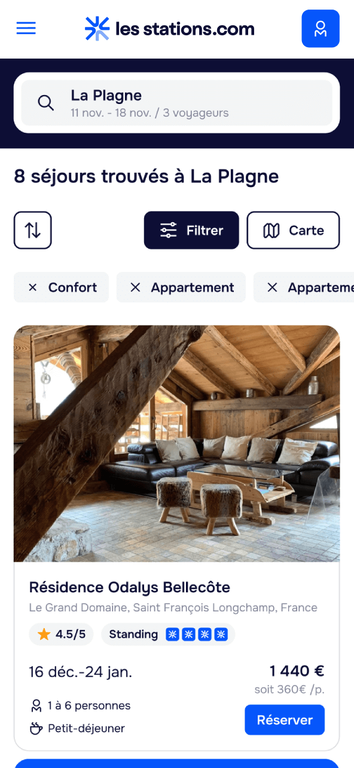Open the chalet interior photo
This screenshot has height=768, width=354.
(177, 443)
